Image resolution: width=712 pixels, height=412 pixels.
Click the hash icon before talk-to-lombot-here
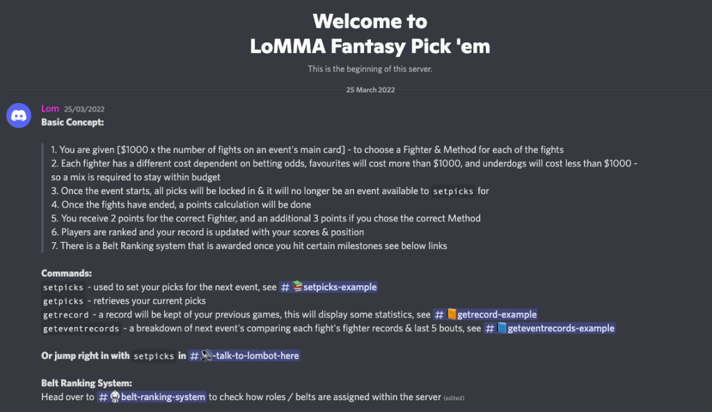pos(194,356)
